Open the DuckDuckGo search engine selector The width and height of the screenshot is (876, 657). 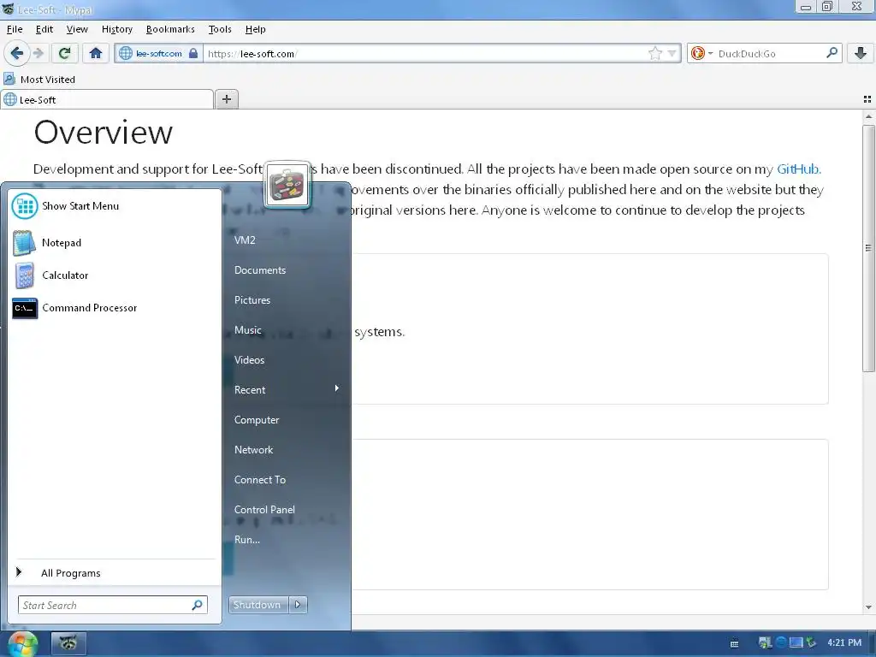(x=701, y=53)
